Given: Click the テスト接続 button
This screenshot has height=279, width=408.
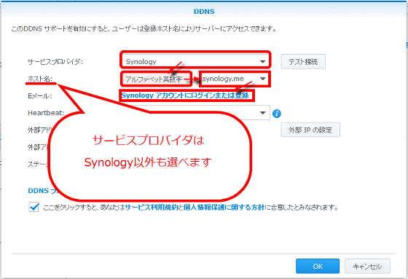Looking at the screenshot, I should 303,62.
